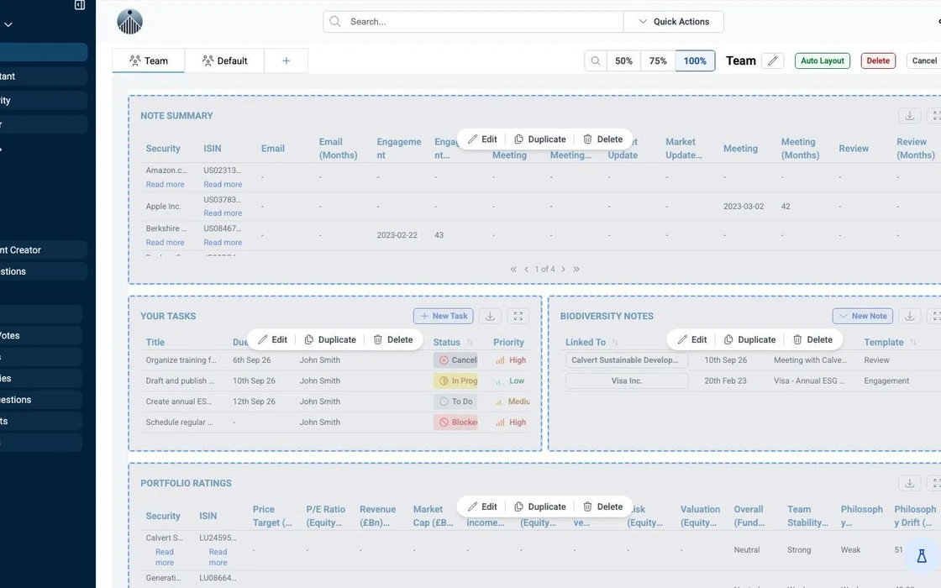Click the 'Meeting with Calve...' note title
This screenshot has height=588, width=941.
[x=810, y=360]
